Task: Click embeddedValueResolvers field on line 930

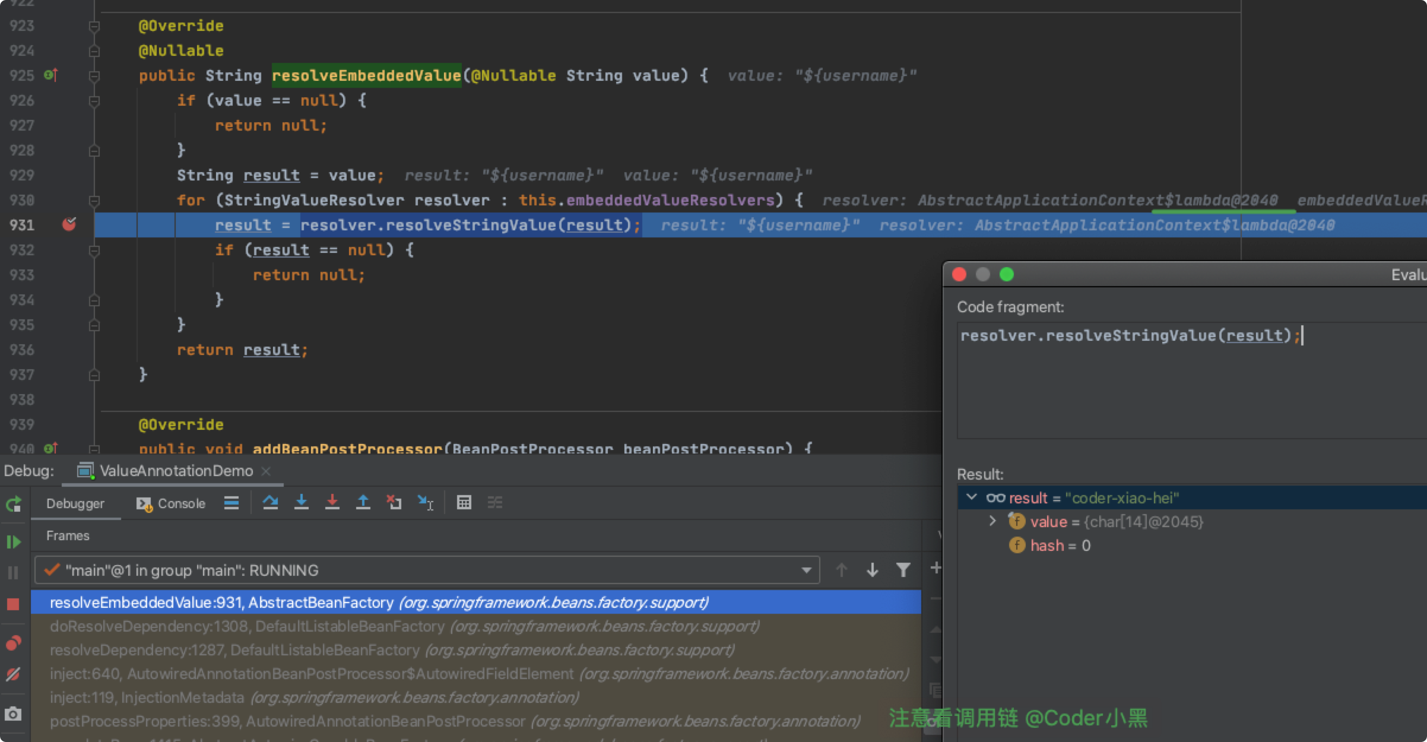Action: pos(670,200)
